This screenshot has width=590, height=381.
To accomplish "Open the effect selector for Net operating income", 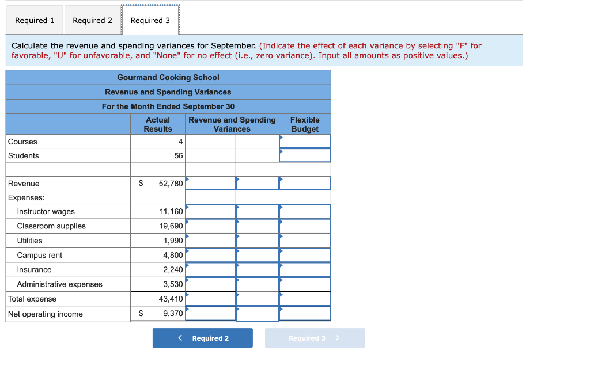I will click(x=257, y=313).
